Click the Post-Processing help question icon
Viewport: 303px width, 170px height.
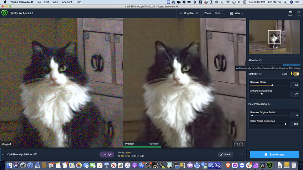[269, 104]
